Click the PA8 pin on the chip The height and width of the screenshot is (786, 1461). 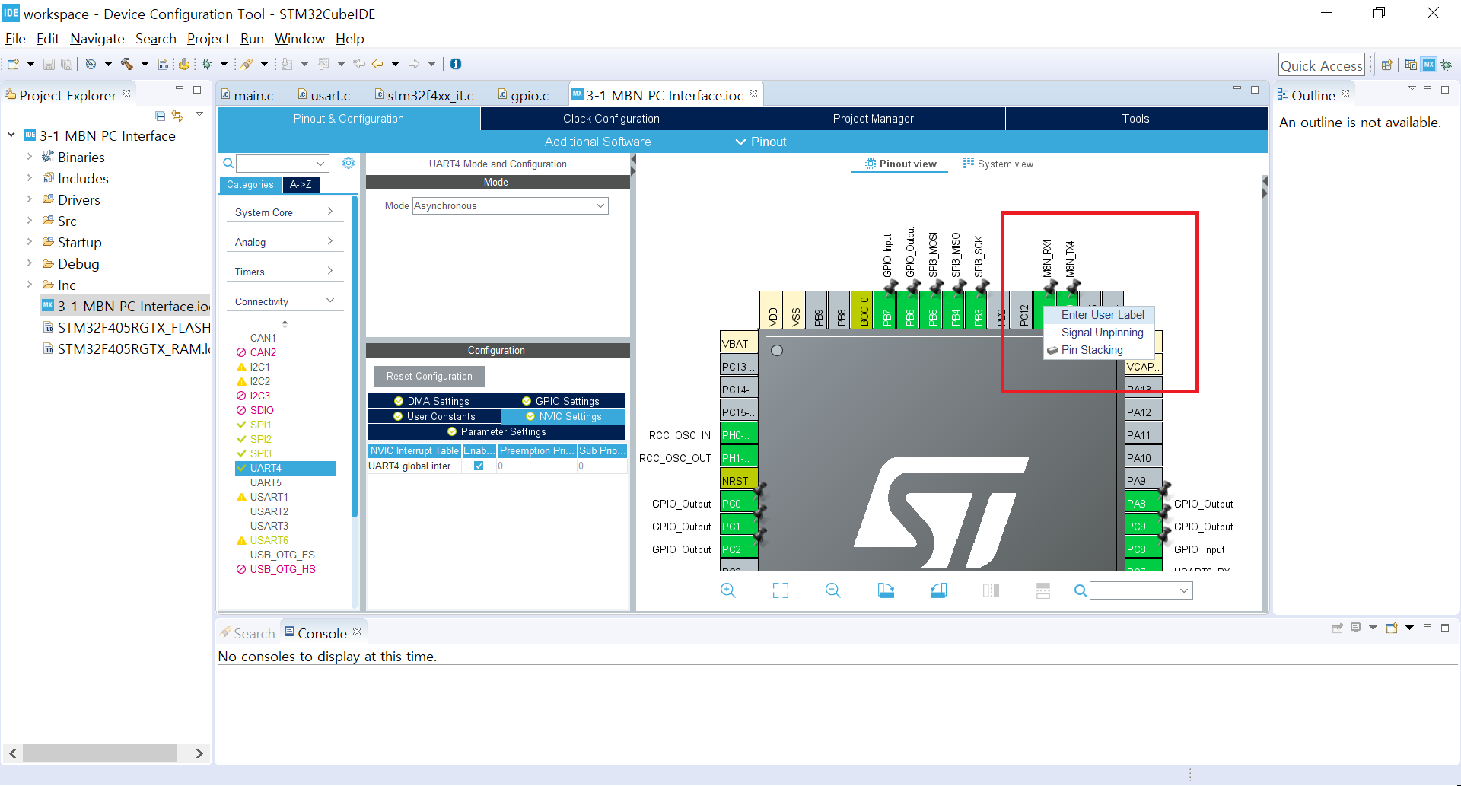click(1143, 504)
